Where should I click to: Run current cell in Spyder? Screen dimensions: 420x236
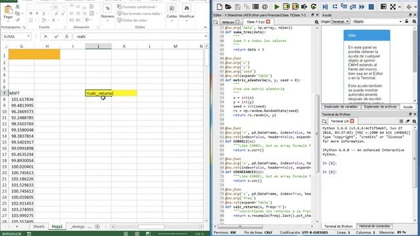[286, 7]
